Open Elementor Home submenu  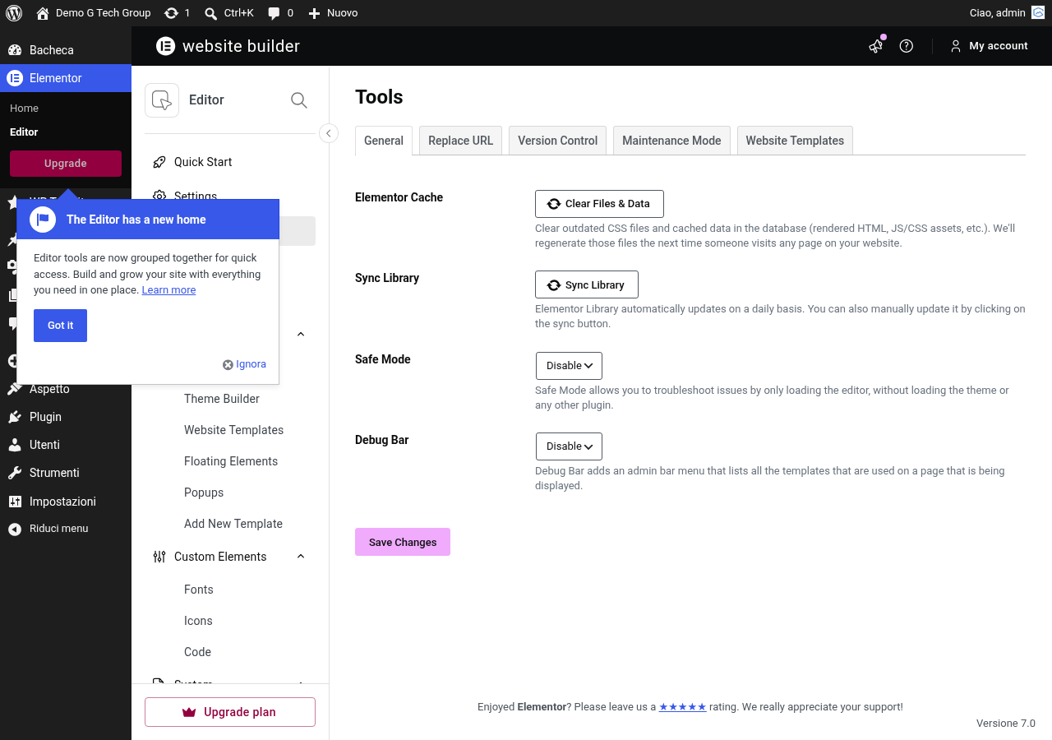click(24, 109)
